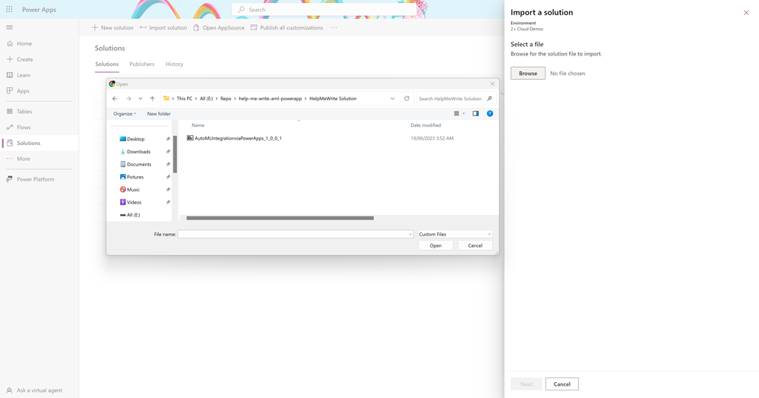Click Import solution in command bar
This screenshot has width=759, height=398.
click(x=163, y=27)
